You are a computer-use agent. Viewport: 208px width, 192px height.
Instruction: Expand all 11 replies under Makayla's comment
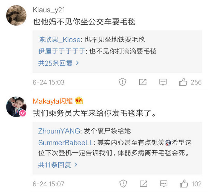click(58, 165)
